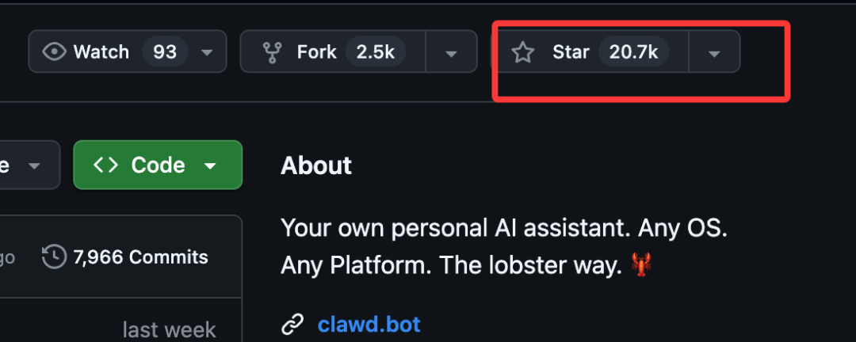Click the lobster emoji in the description

pyautogui.click(x=640, y=266)
